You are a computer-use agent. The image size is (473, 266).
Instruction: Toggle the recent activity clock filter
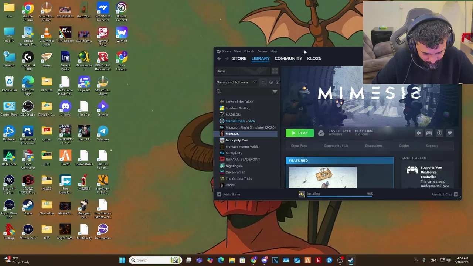tap(271, 82)
